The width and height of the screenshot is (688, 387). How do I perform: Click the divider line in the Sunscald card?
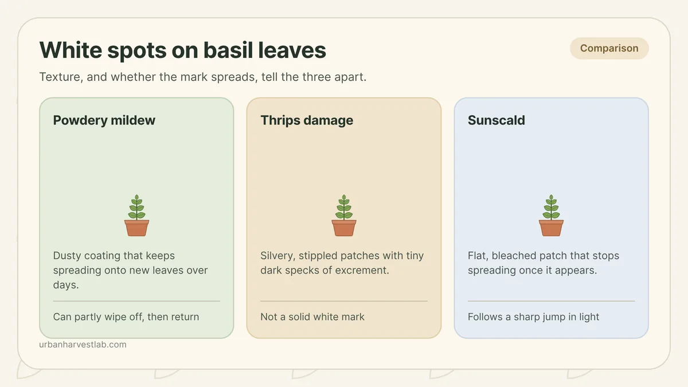551,301
